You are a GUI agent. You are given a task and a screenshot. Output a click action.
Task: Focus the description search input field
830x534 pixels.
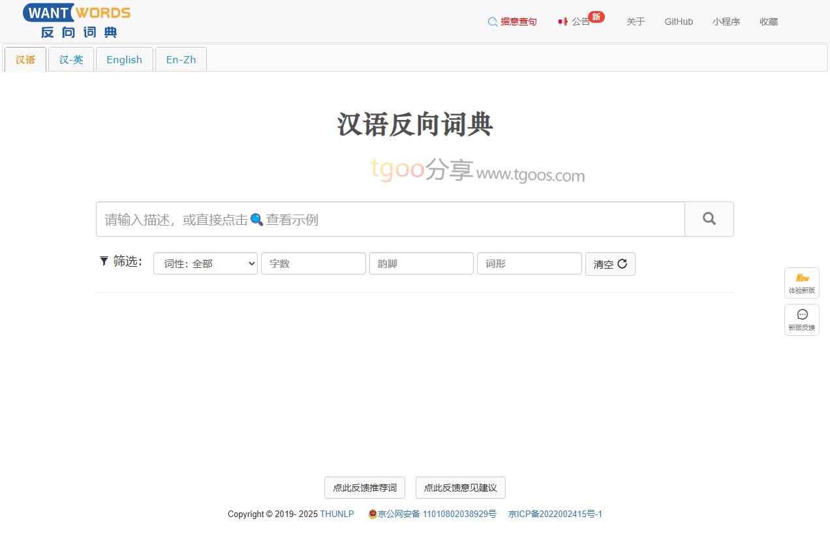click(390, 219)
